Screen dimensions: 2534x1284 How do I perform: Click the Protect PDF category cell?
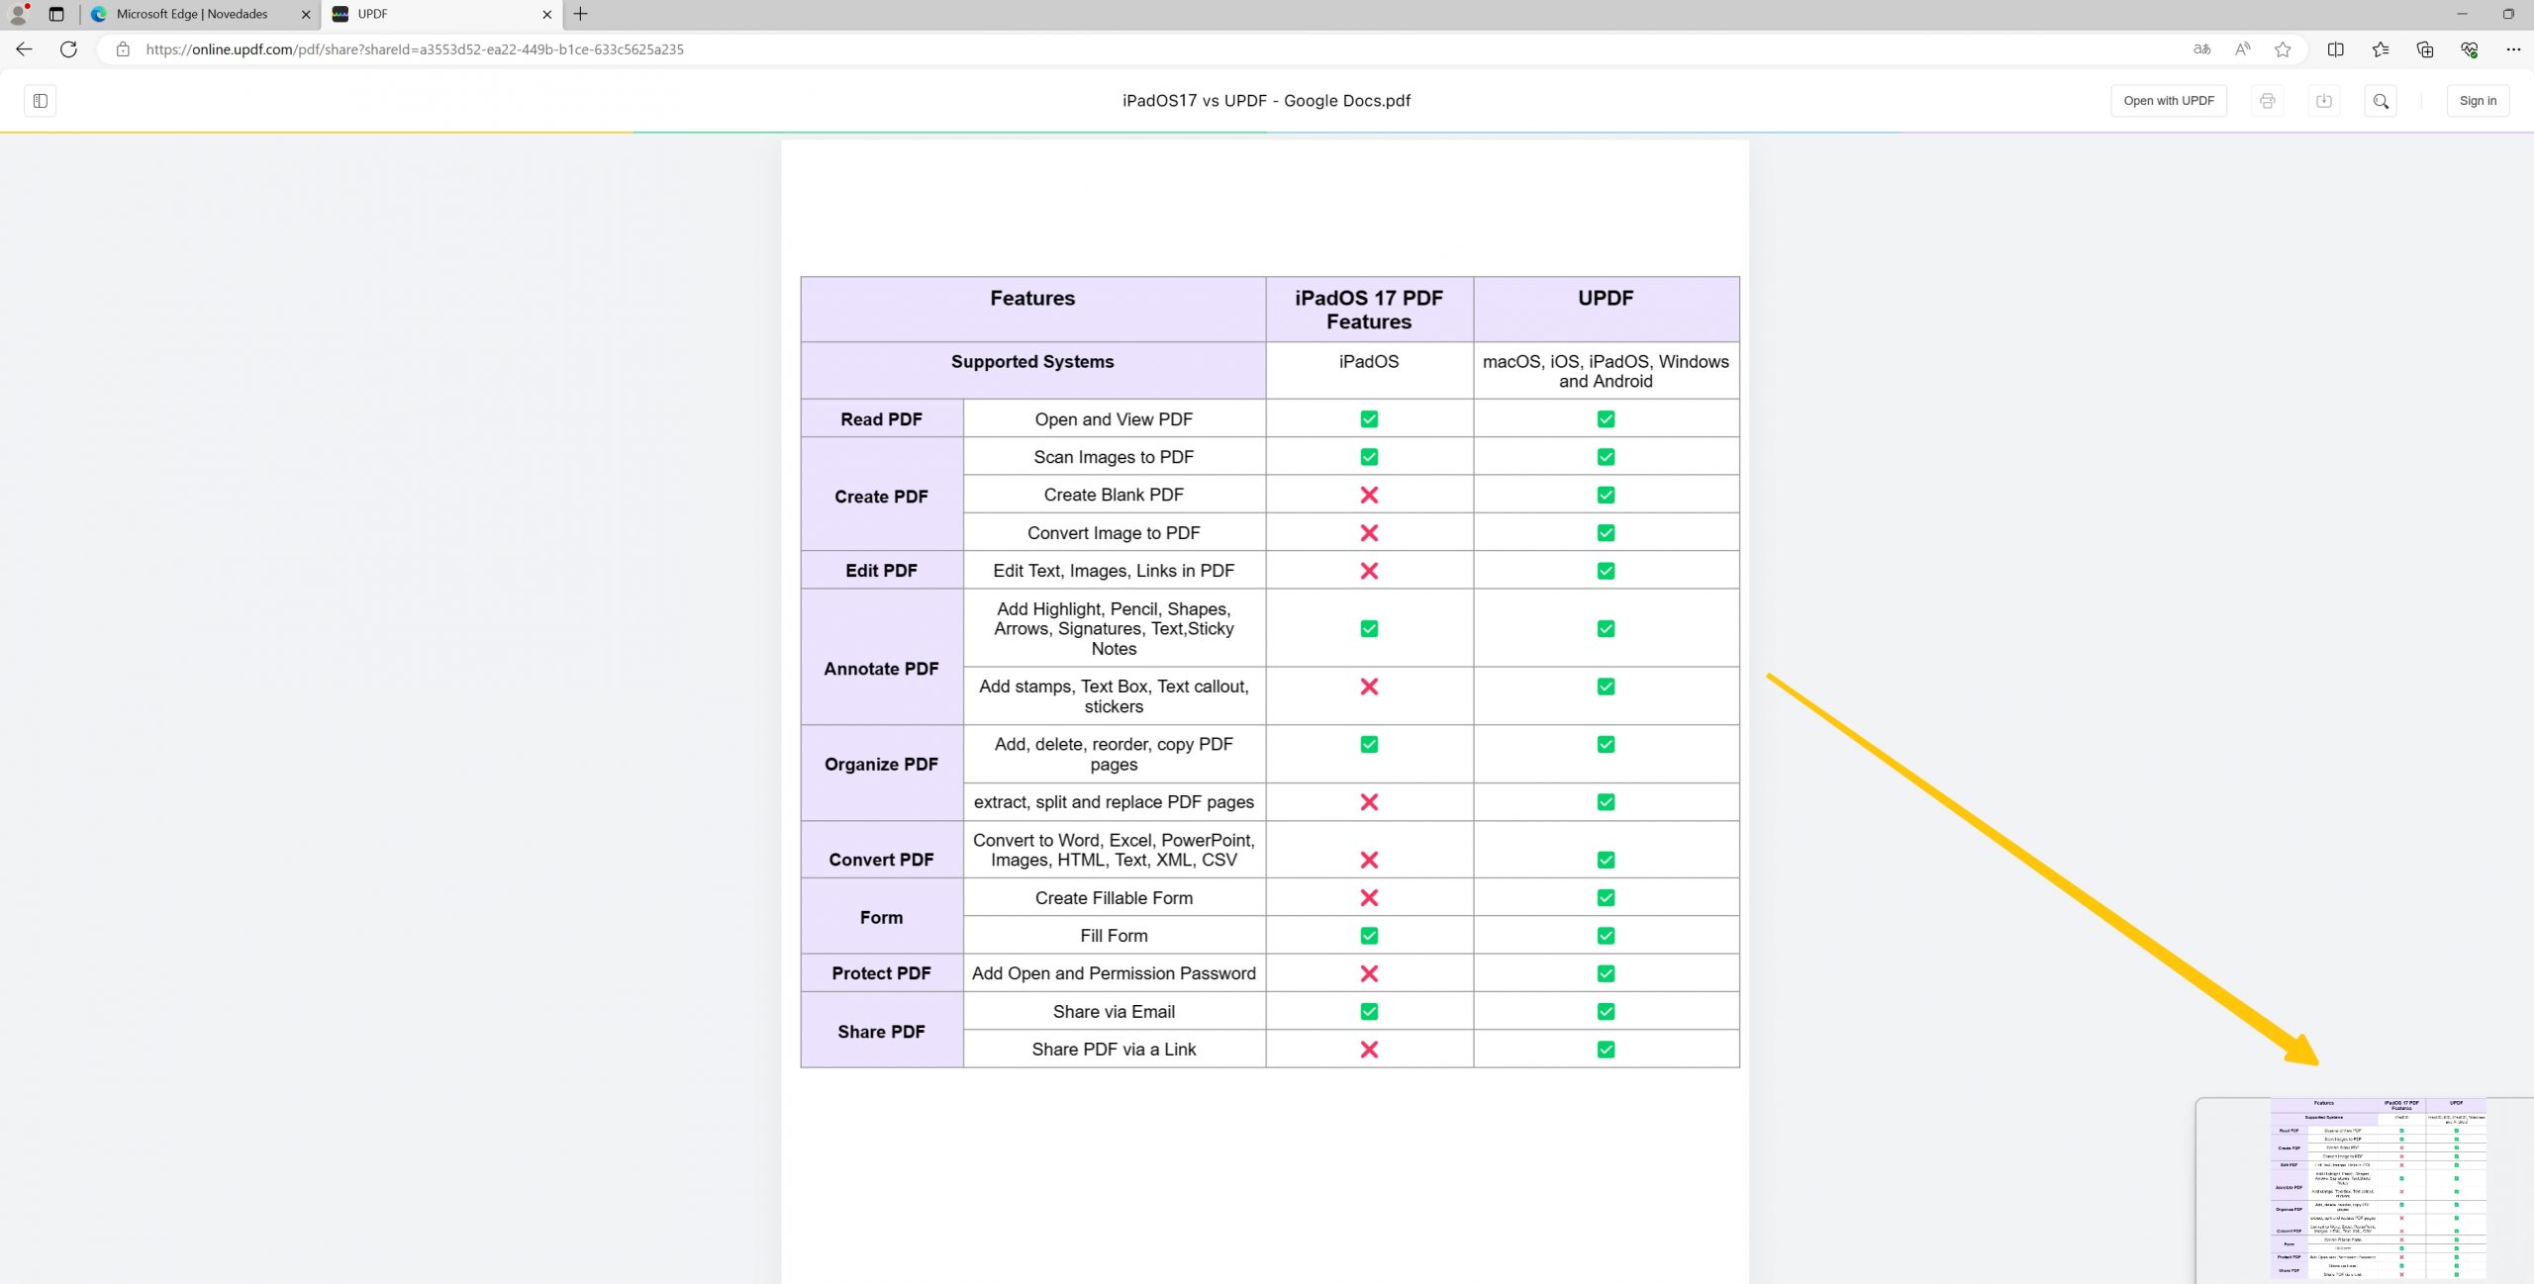881,973
